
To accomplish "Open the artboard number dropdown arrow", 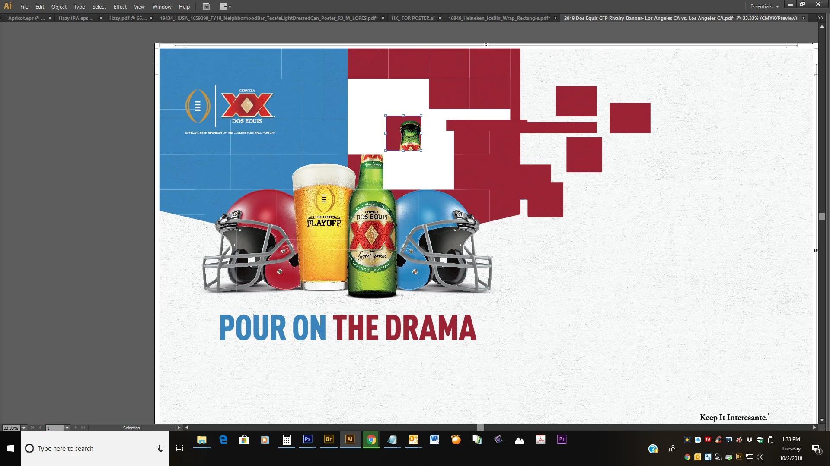I will coord(67,428).
